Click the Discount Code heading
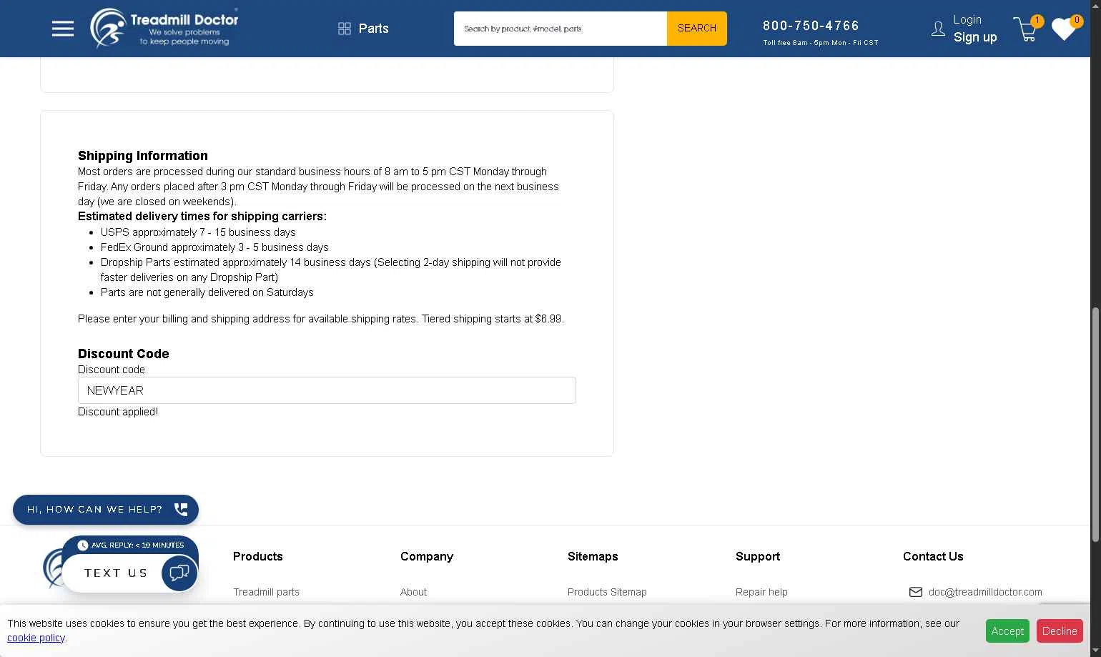This screenshot has width=1101, height=657. [124, 354]
